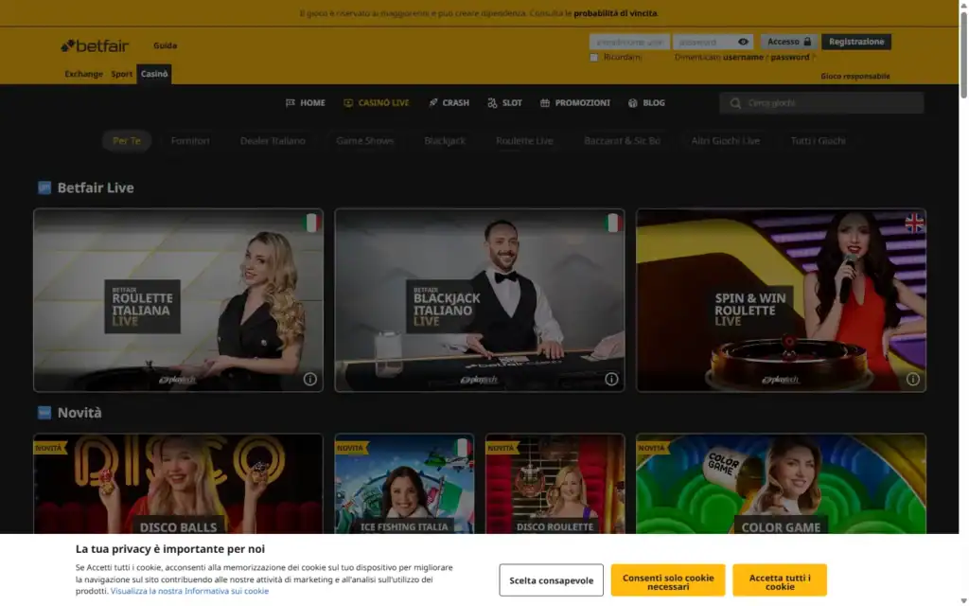Screen dimensions: 969x606
Task: Click the Crash rocket icon
Action: tap(433, 102)
